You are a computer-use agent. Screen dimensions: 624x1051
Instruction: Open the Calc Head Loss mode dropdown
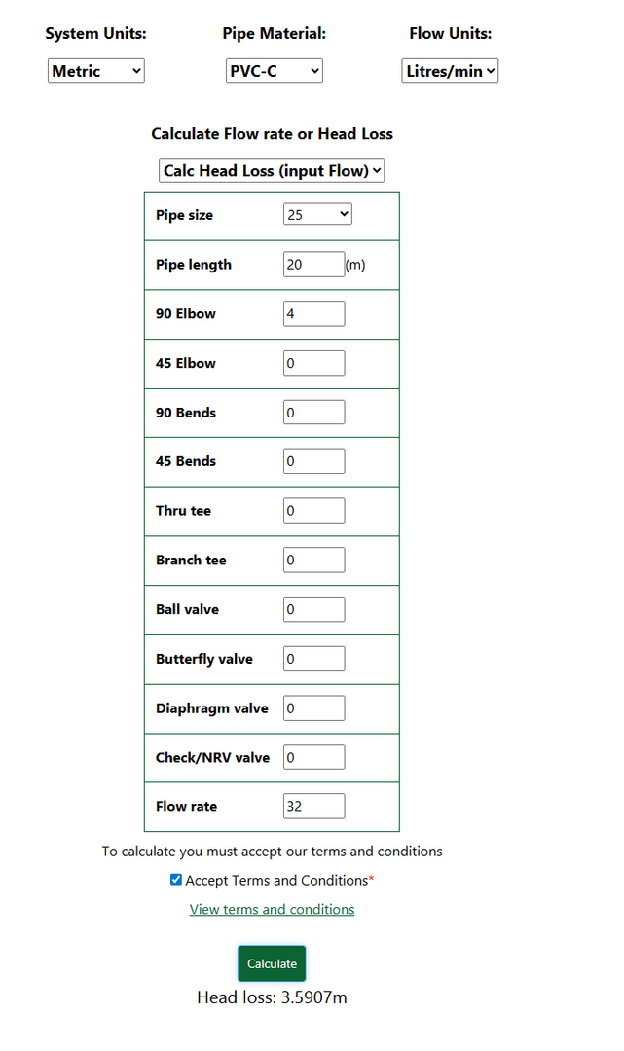(x=272, y=171)
